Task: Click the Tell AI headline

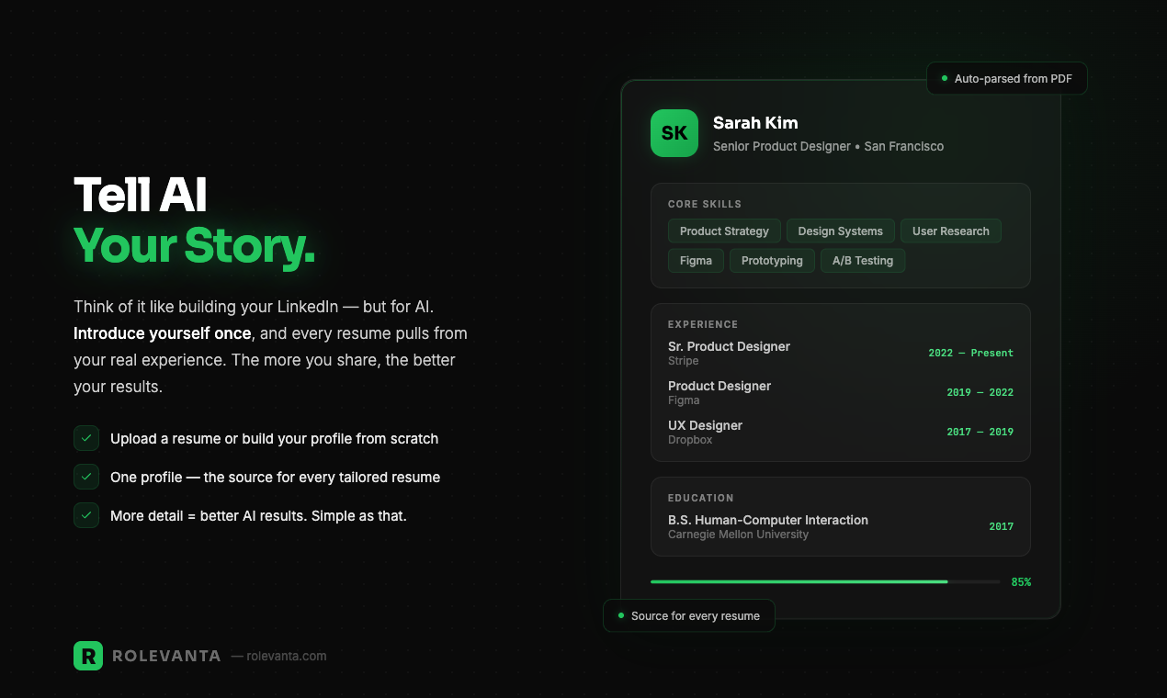Action: [141, 195]
